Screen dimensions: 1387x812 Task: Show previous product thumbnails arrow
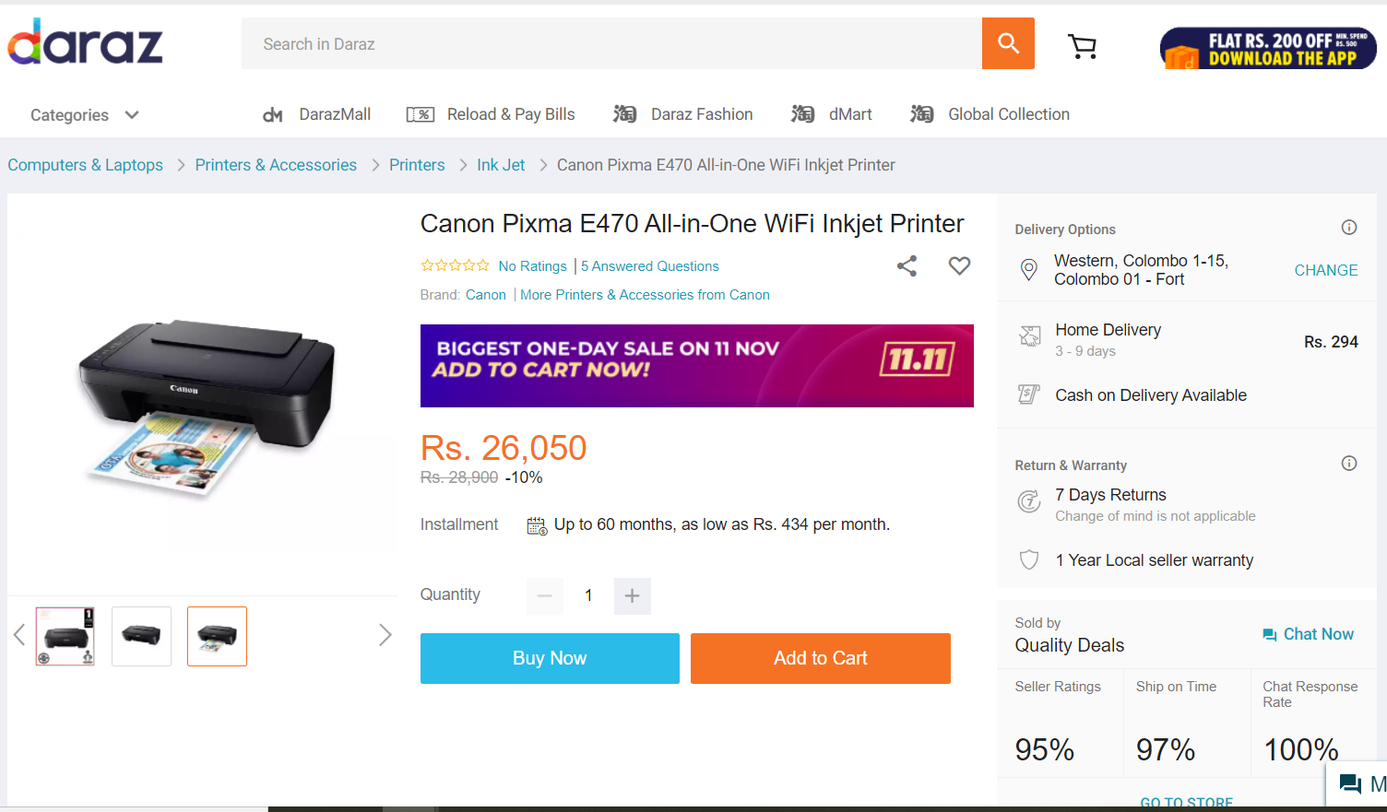(18, 635)
